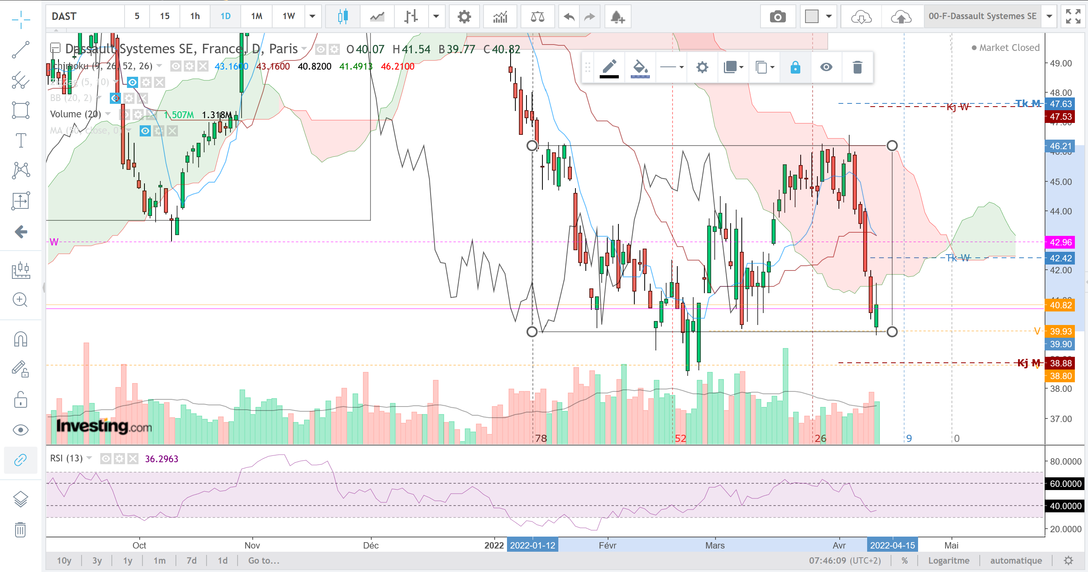This screenshot has width=1088, height=572.
Task: Toggle visibility of the selected drawing
Action: coord(826,67)
